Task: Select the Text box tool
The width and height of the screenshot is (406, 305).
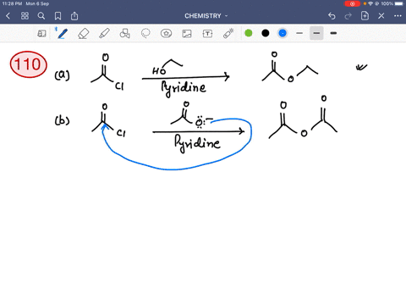Action: (207, 34)
